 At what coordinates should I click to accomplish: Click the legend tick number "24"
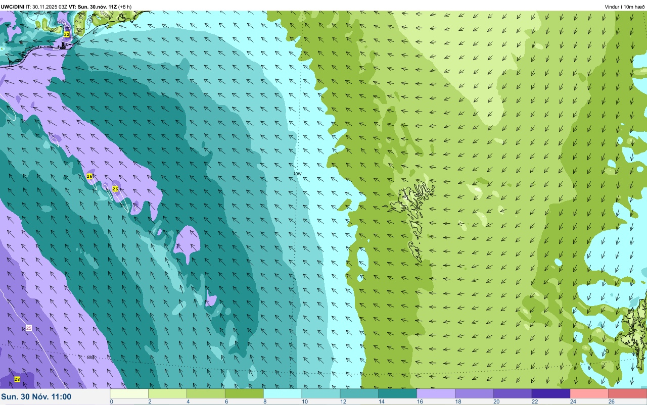573,402
